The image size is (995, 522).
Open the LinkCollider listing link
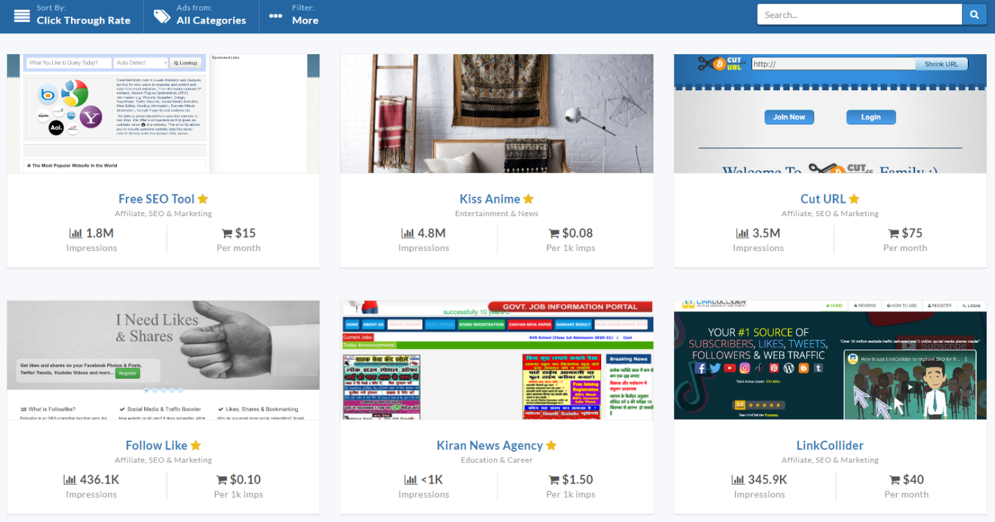[x=829, y=446]
